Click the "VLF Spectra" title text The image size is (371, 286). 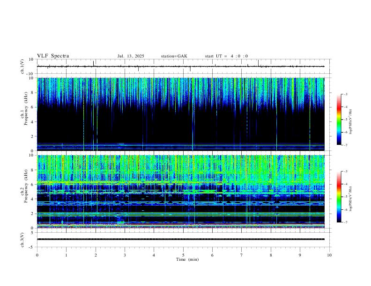point(53,56)
